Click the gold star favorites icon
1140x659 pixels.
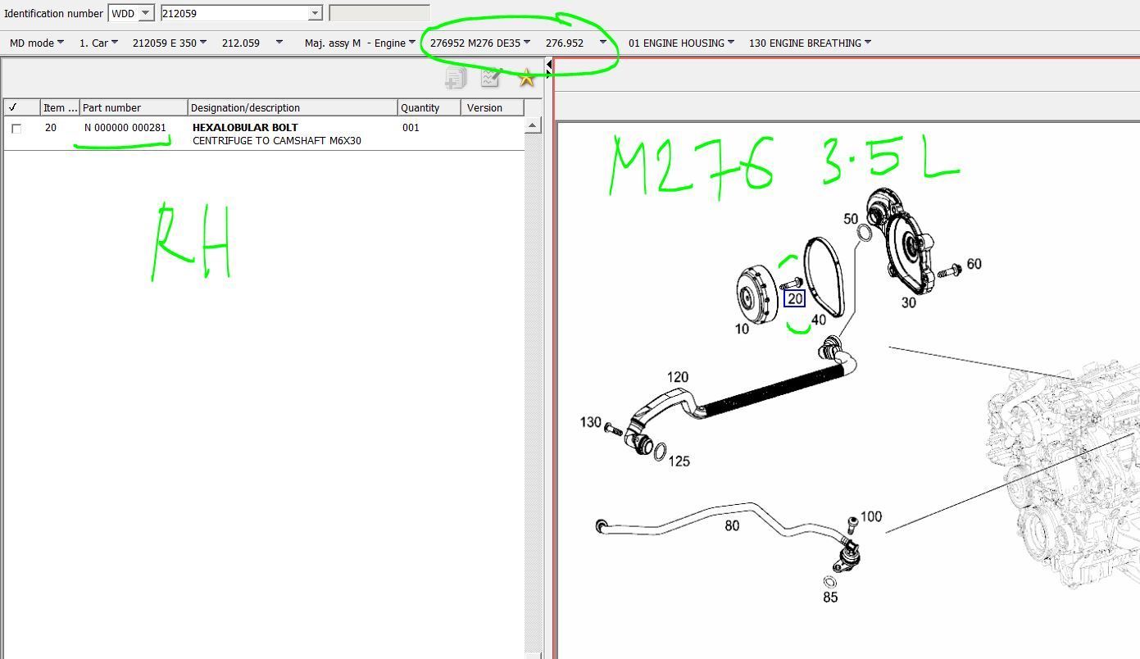pyautogui.click(x=526, y=78)
